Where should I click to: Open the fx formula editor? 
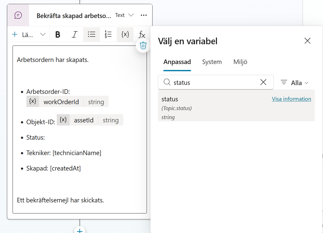pyautogui.click(x=142, y=34)
